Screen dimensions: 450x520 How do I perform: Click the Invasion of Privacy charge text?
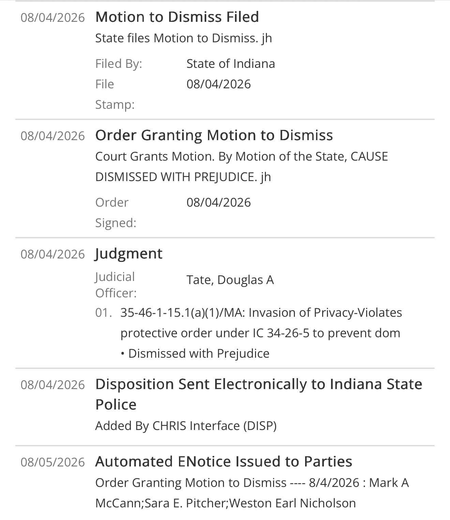(261, 323)
